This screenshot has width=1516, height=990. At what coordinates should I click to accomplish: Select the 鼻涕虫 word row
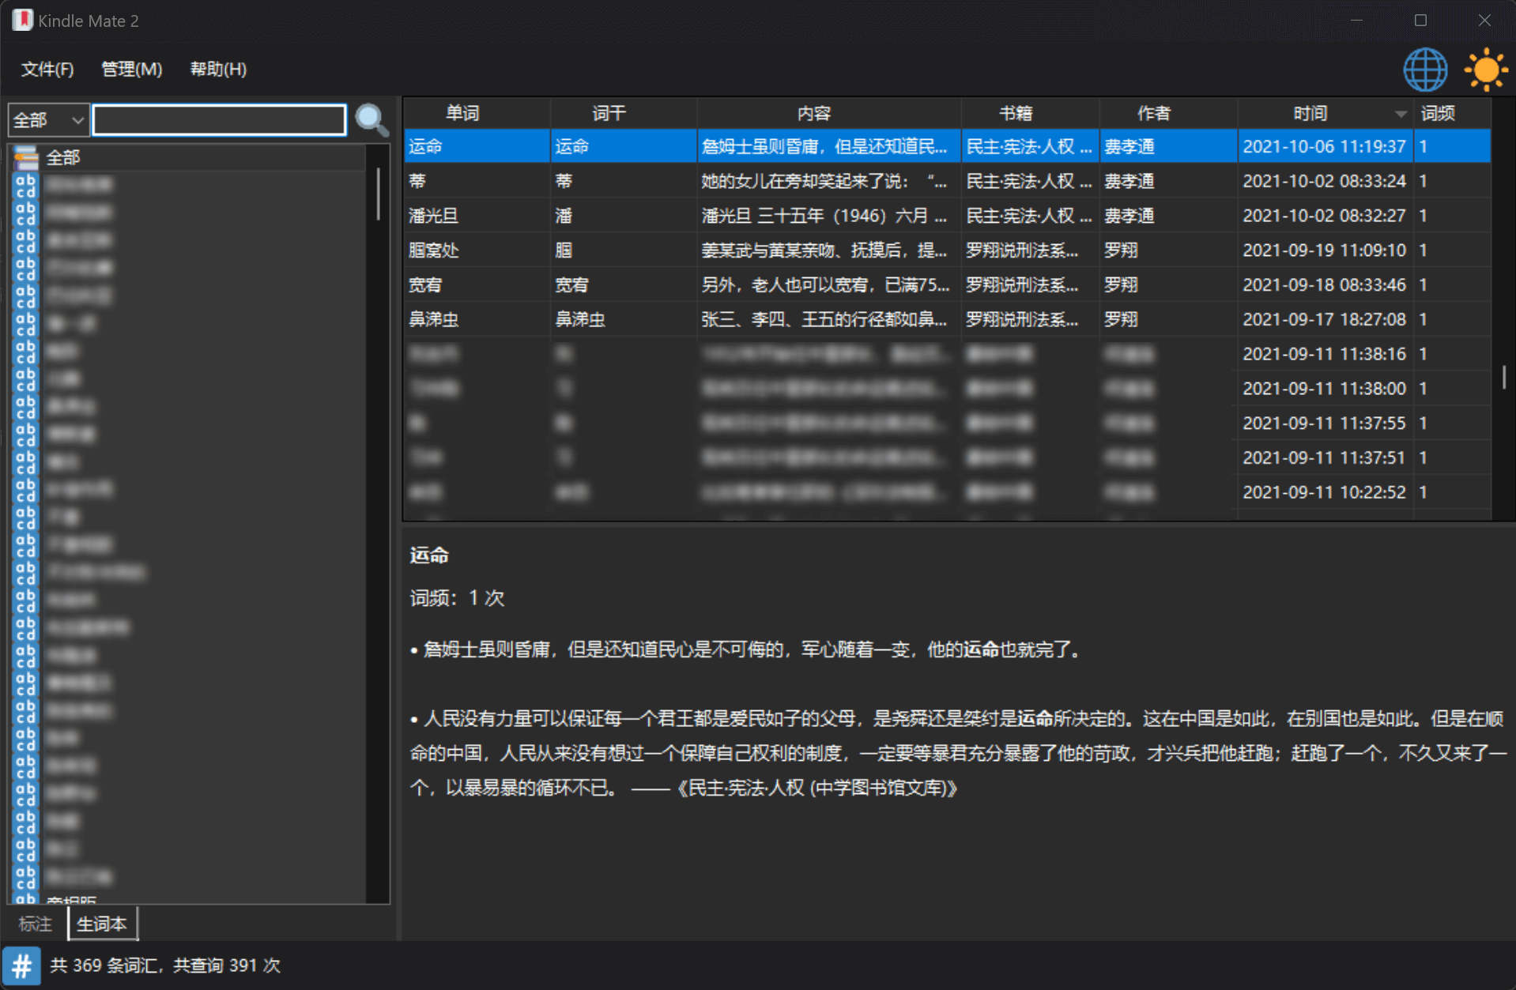pos(433,319)
